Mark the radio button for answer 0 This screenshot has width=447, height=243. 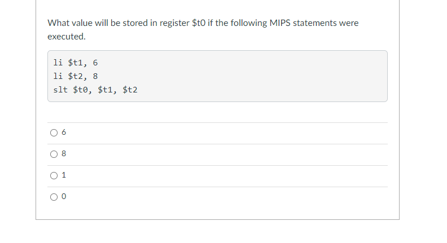tap(54, 197)
